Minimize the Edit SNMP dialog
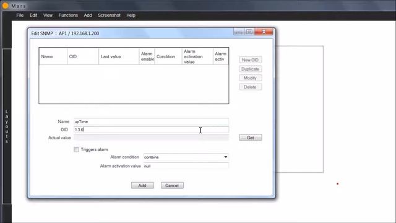Viewport: 396px width, 223px height. point(239,32)
